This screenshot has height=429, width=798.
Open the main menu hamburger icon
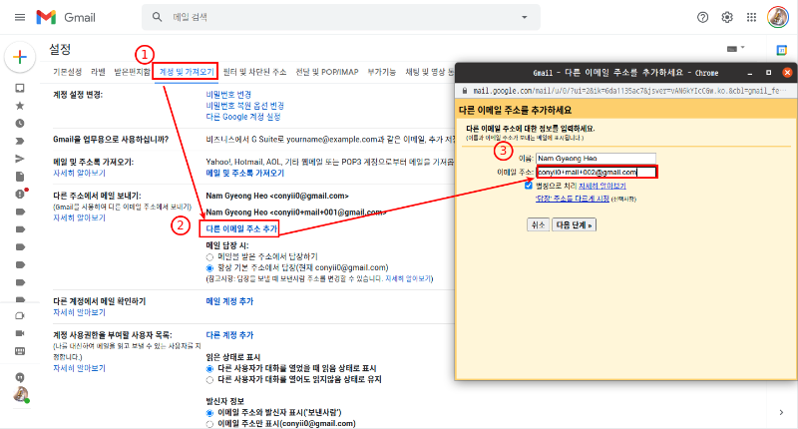[x=20, y=17]
